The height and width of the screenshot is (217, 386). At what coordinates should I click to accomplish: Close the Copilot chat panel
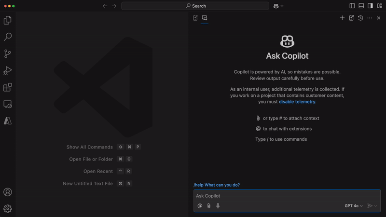tap(379, 18)
